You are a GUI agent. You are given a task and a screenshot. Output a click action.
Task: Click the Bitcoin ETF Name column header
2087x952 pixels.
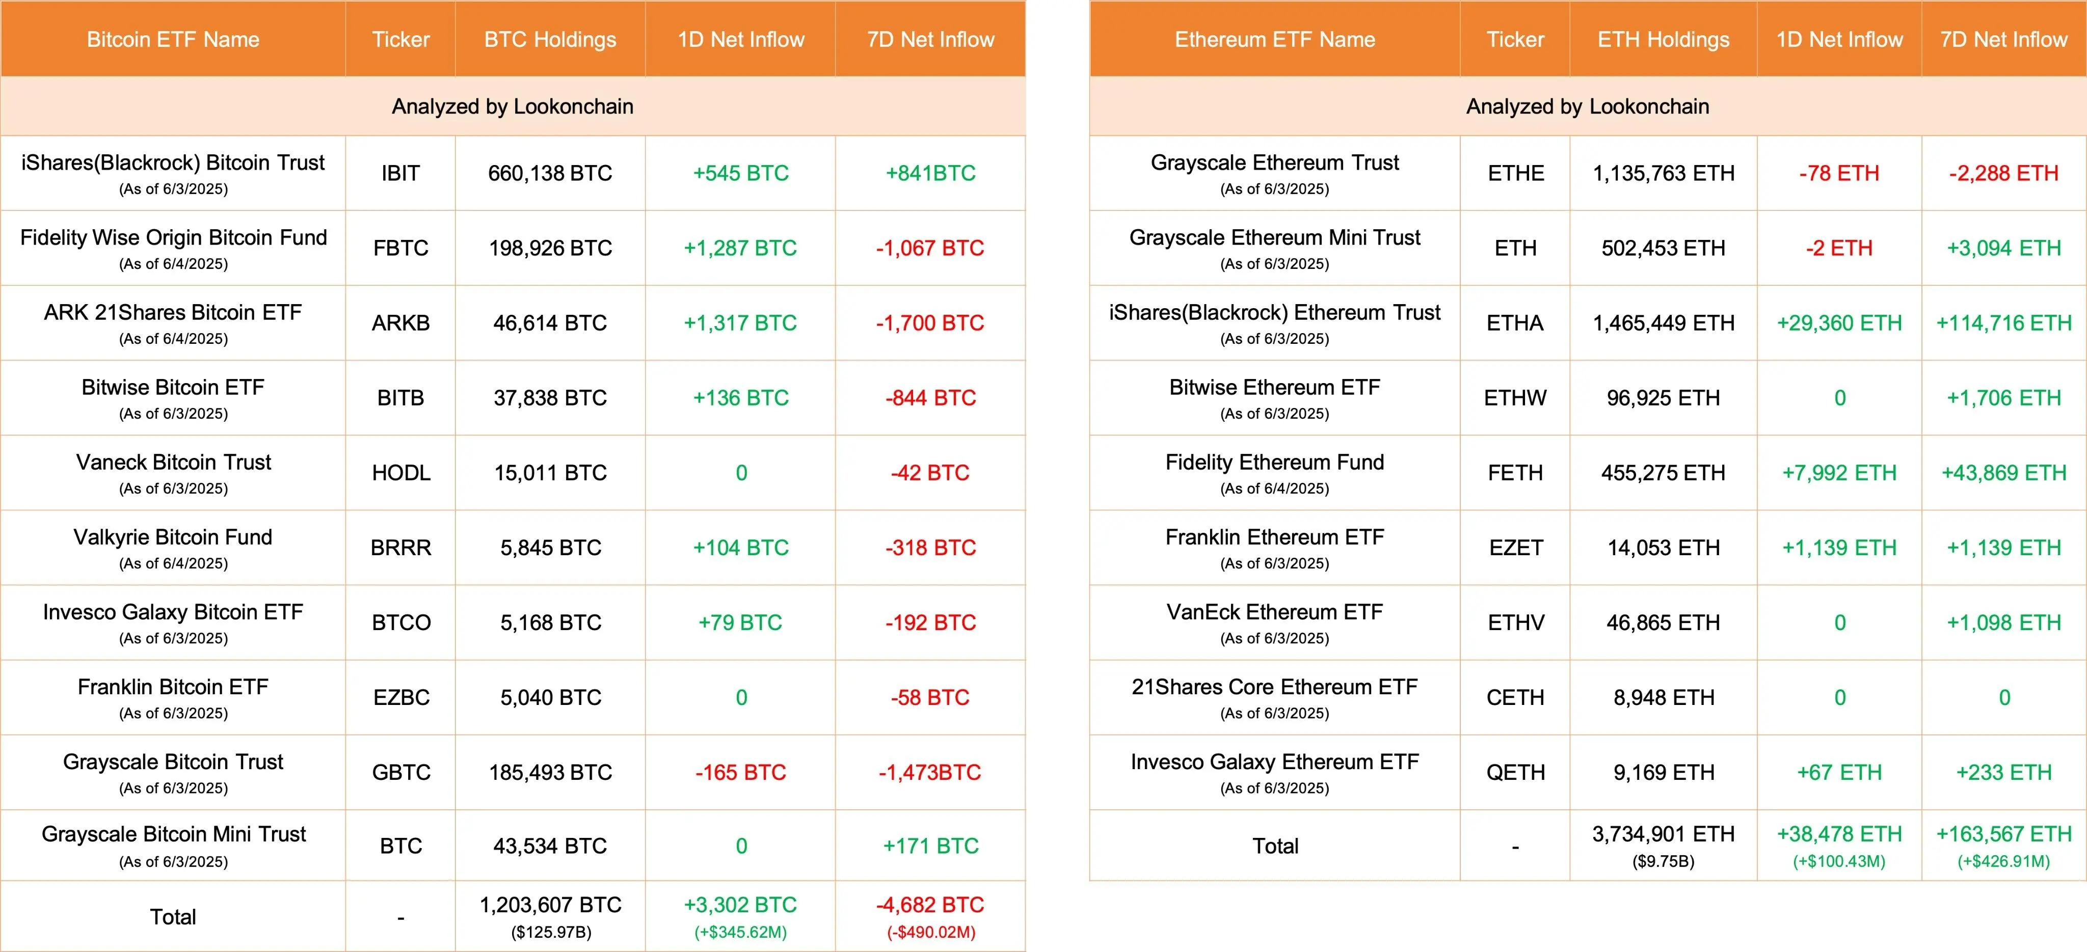(173, 40)
